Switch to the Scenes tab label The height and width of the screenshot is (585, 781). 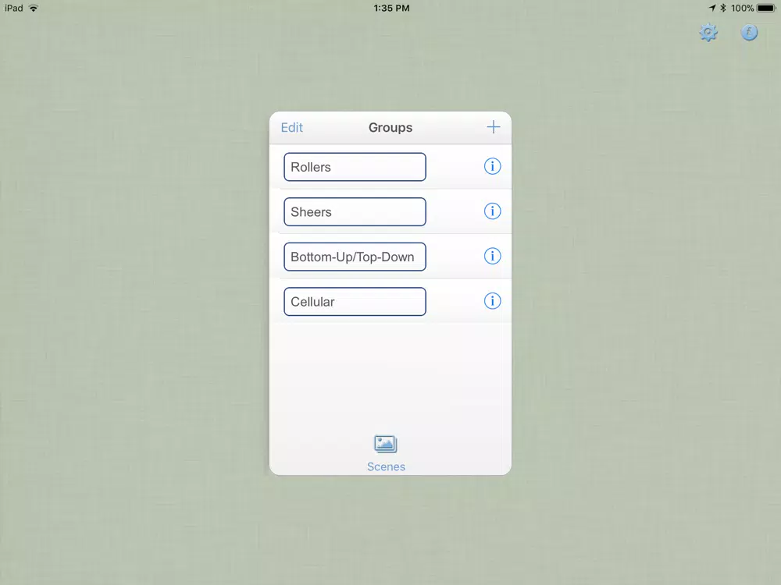pos(386,466)
